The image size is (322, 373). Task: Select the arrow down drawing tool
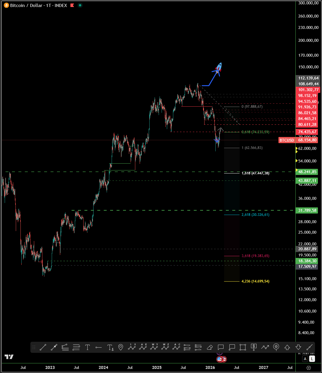click(x=298, y=347)
